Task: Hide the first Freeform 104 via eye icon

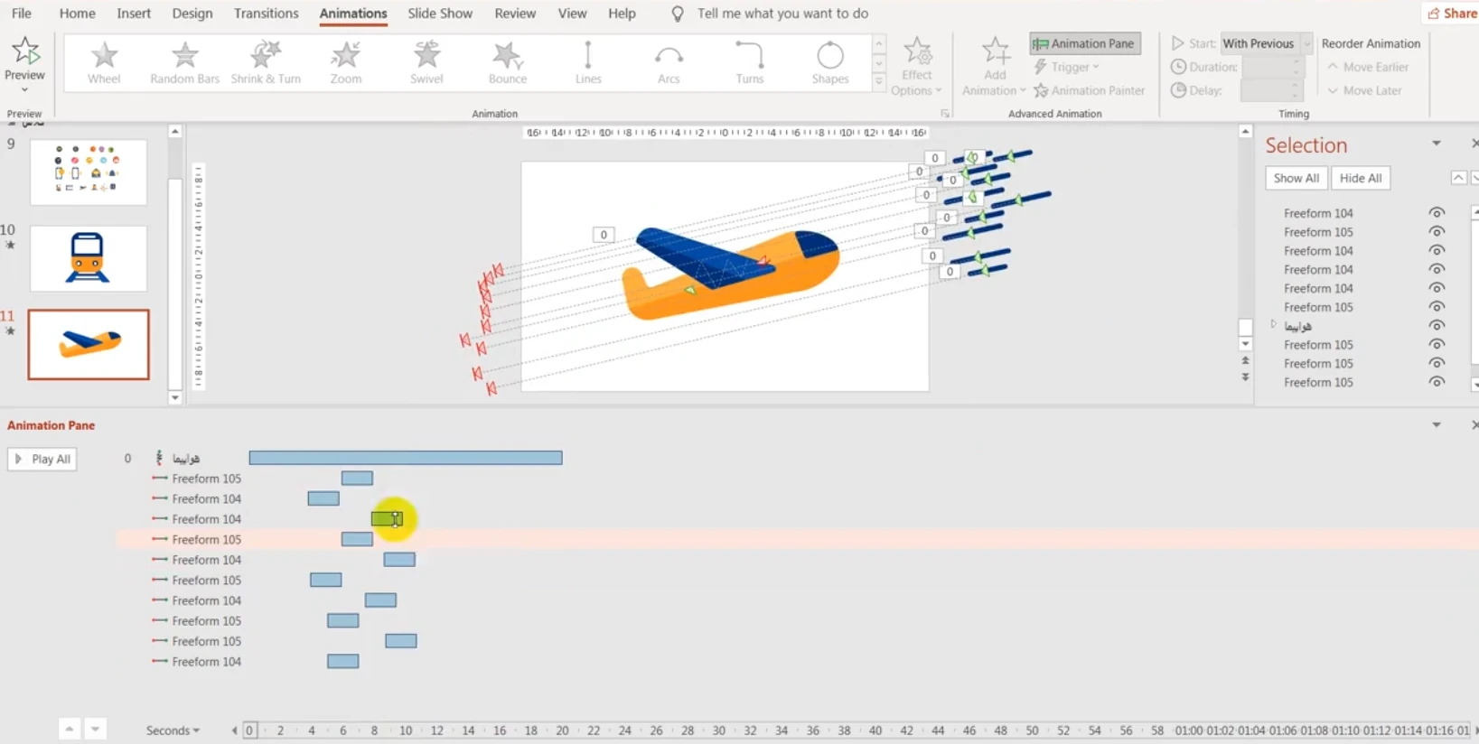Action: [1436, 213]
